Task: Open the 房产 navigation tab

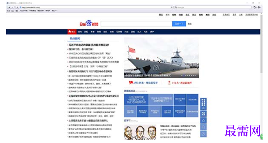Action: click(x=152, y=32)
